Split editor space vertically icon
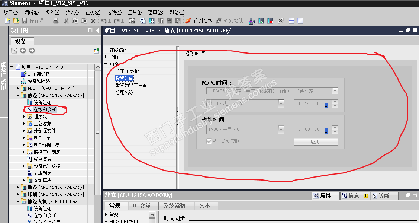 pos(300,20)
